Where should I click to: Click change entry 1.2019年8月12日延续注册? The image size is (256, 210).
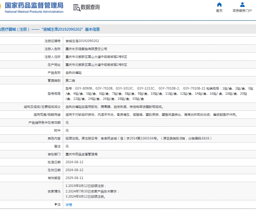point(86,186)
